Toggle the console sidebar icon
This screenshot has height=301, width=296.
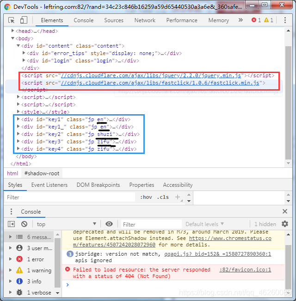11,224
